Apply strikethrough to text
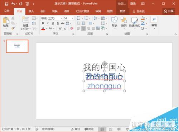This screenshot has height=132, width=179. pos(63,23)
